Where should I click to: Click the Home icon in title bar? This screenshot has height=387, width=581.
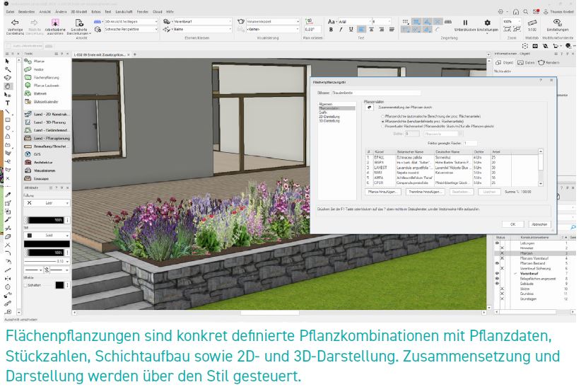[516, 12]
